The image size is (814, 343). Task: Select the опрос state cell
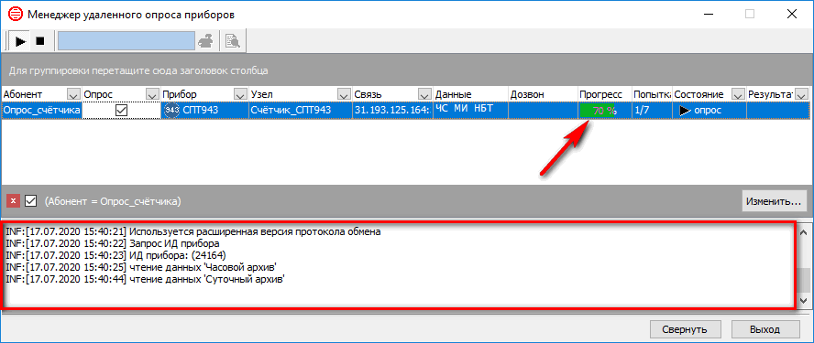click(709, 111)
